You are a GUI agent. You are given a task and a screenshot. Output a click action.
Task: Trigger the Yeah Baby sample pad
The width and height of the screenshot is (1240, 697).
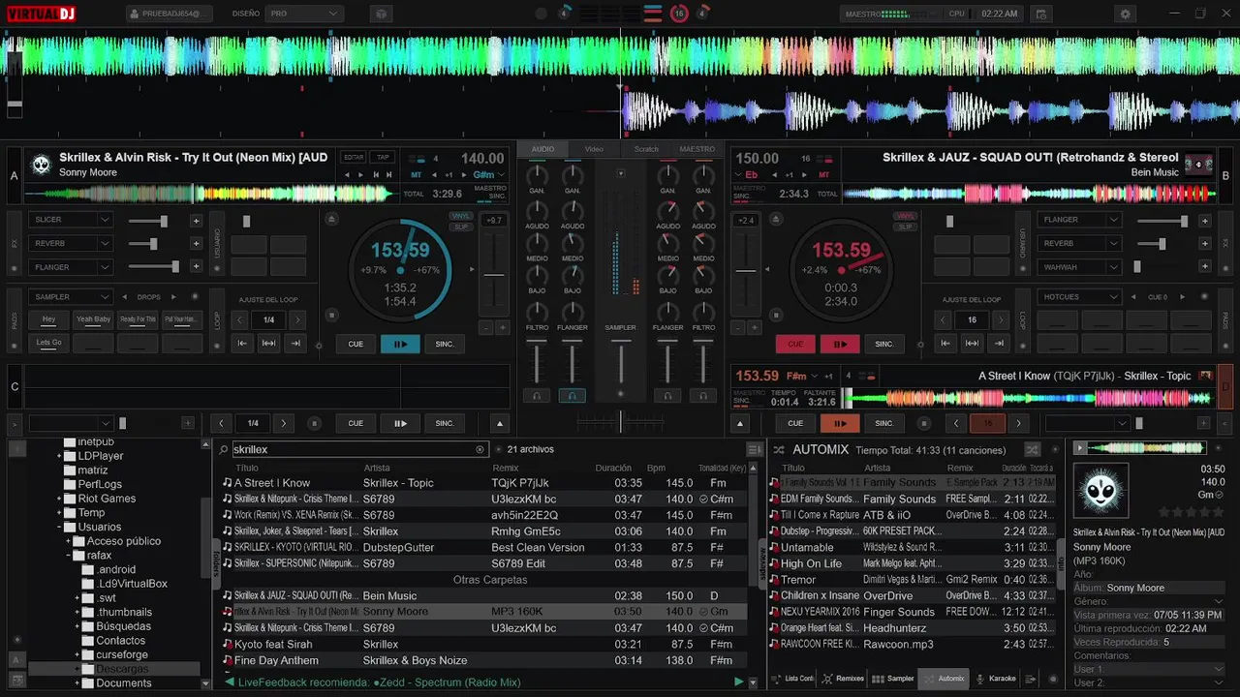pos(94,319)
